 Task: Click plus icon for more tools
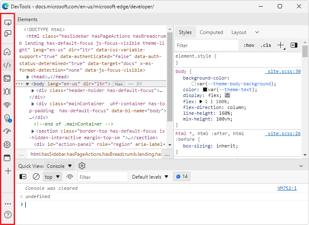coord(8,171)
